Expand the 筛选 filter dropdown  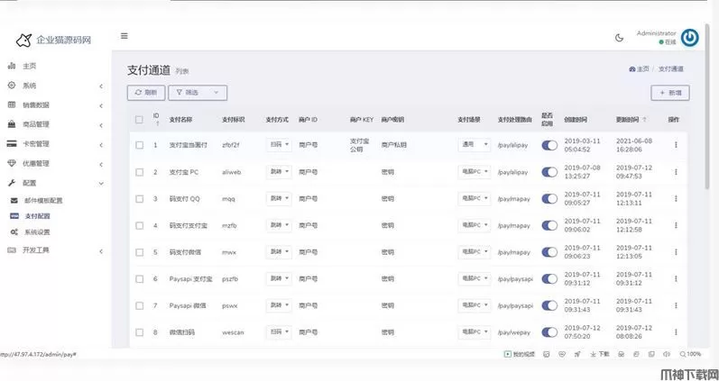tap(198, 92)
